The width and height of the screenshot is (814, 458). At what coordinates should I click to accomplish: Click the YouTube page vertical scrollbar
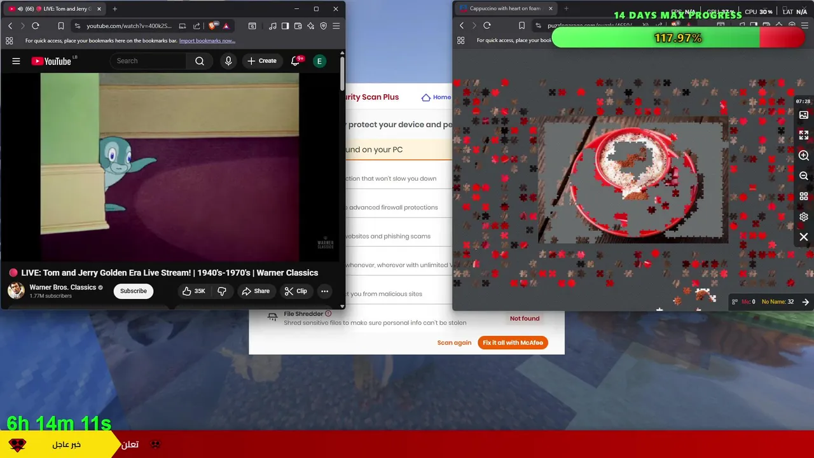pyautogui.click(x=343, y=73)
